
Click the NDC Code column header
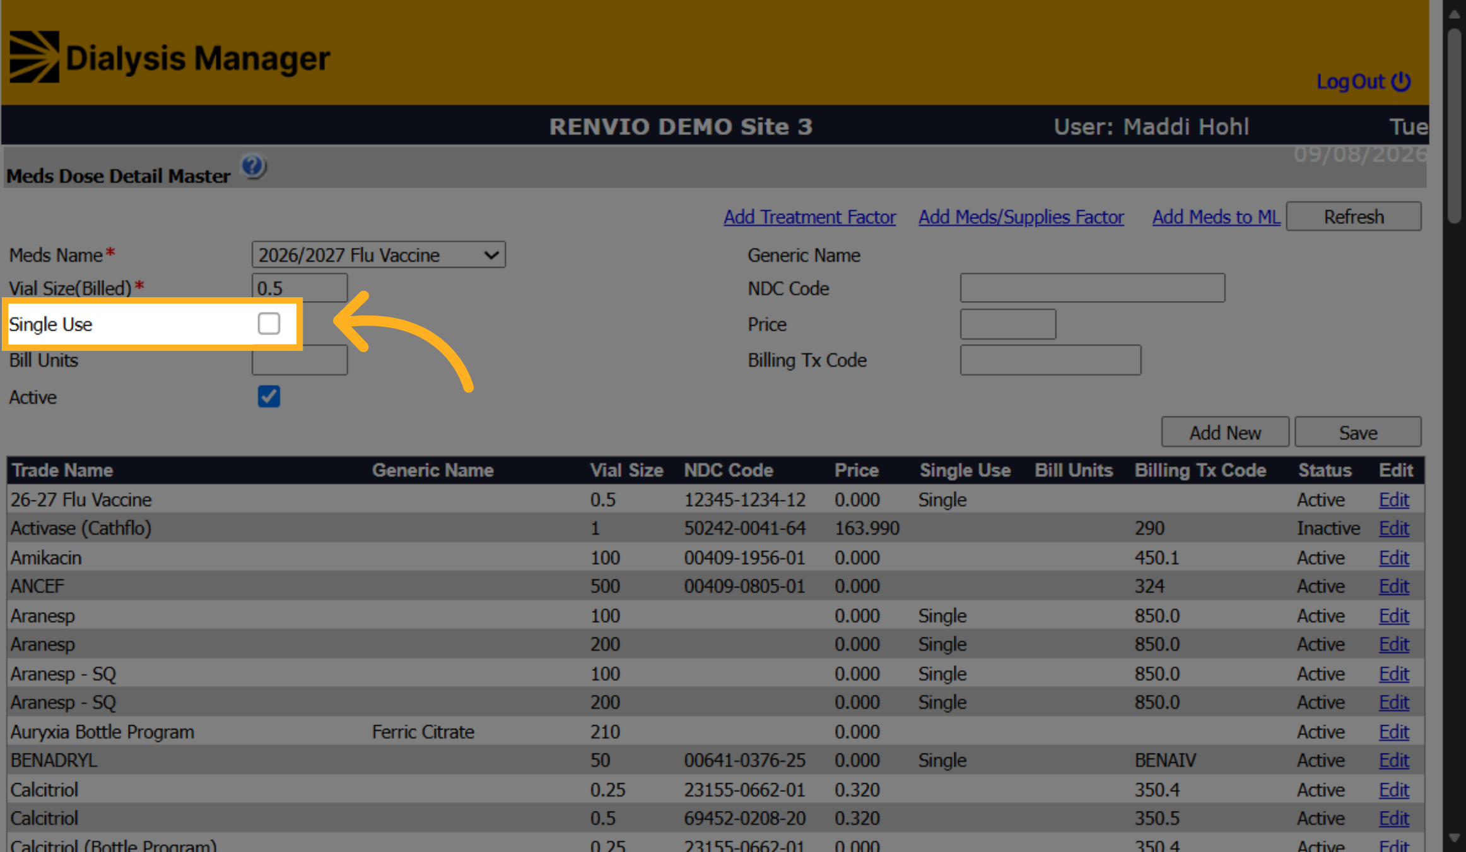729,471
